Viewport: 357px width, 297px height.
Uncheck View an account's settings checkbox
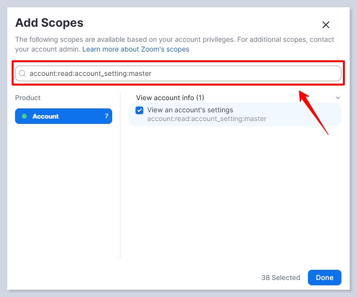[139, 110]
